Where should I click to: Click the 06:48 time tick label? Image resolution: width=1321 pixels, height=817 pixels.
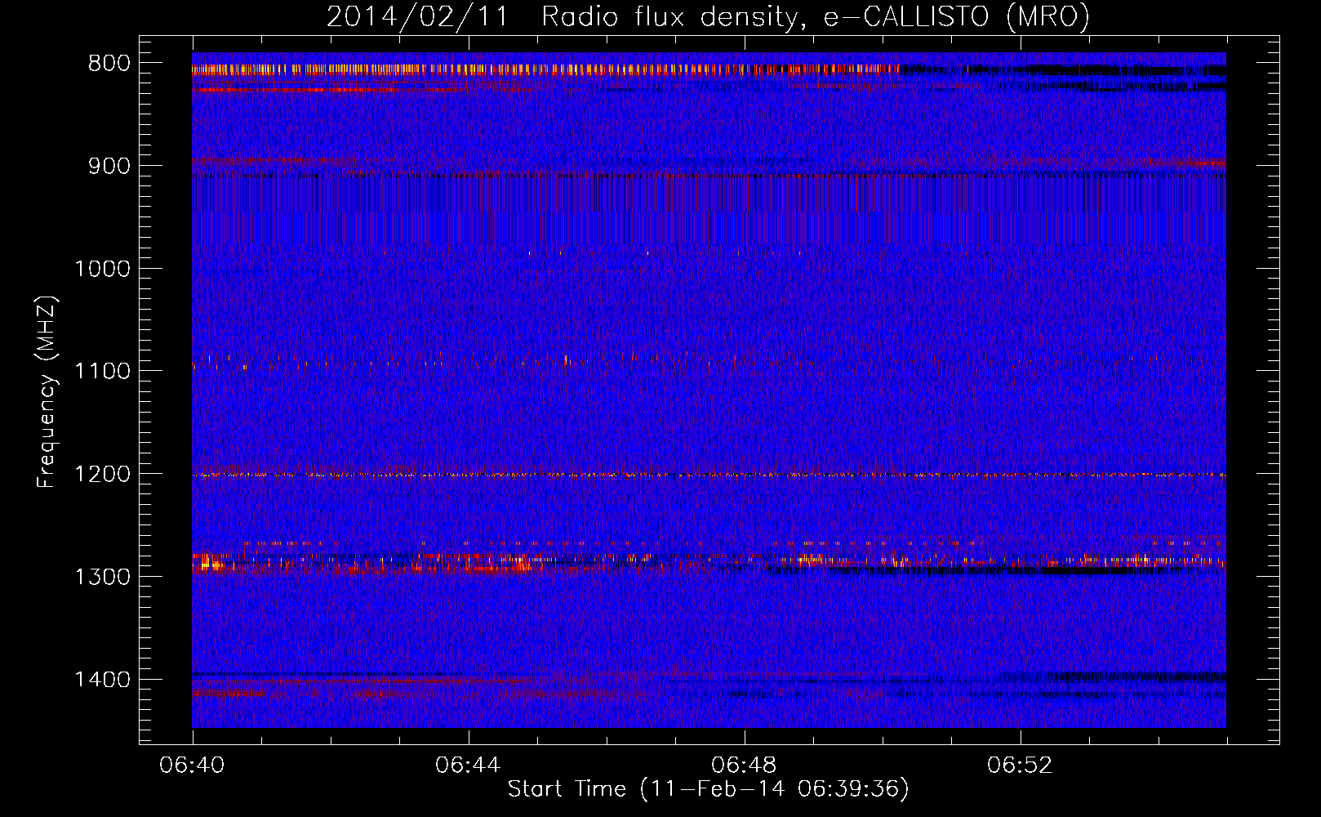click(744, 766)
